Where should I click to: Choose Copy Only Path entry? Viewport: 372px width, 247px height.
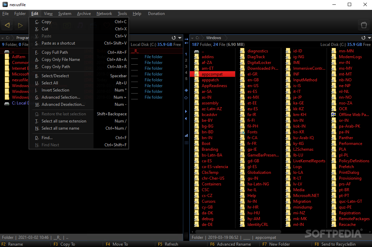79,67
